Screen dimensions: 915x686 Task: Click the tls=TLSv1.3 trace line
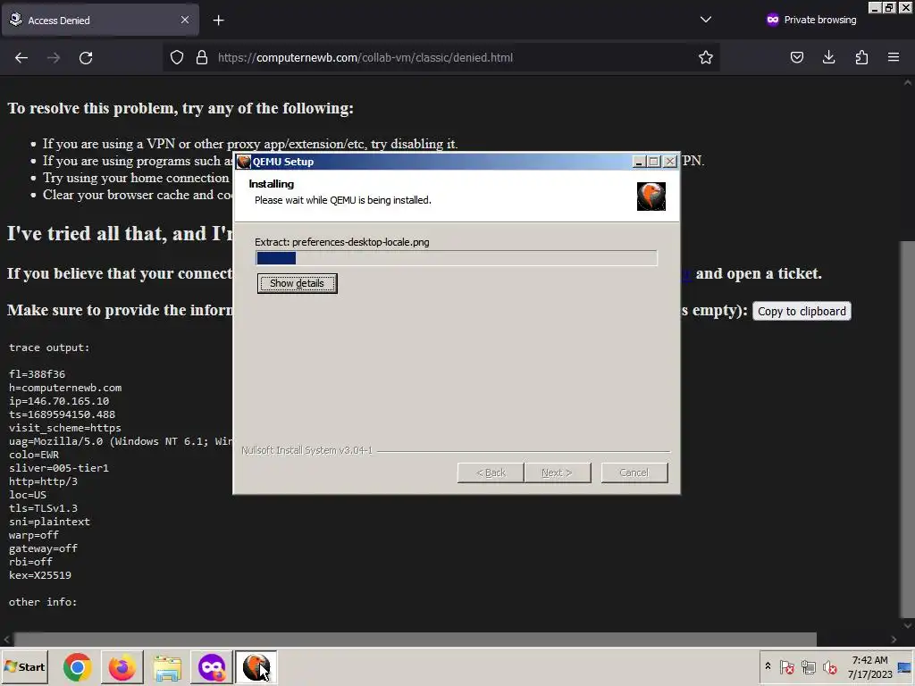tap(43, 508)
